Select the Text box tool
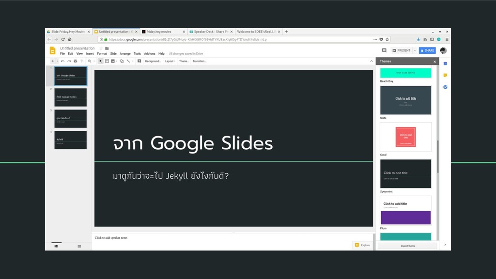Viewport: 496px width, 279px height. 107,61
